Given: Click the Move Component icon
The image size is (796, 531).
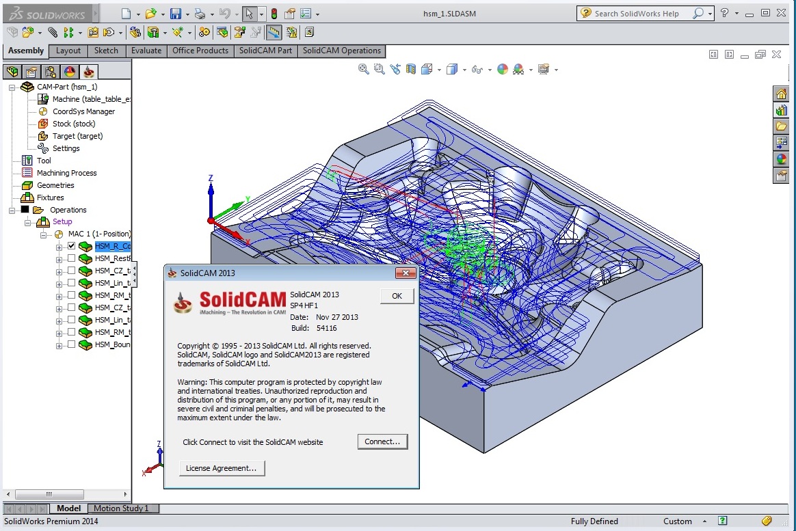Looking at the screenshot, I should (108, 32).
